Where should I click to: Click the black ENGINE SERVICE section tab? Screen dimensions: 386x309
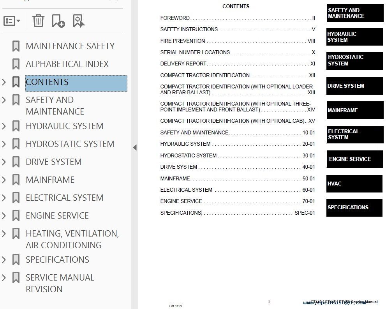point(354,159)
